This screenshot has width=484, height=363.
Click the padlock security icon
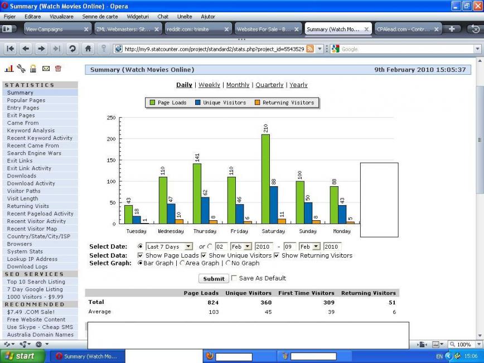click(x=33, y=69)
